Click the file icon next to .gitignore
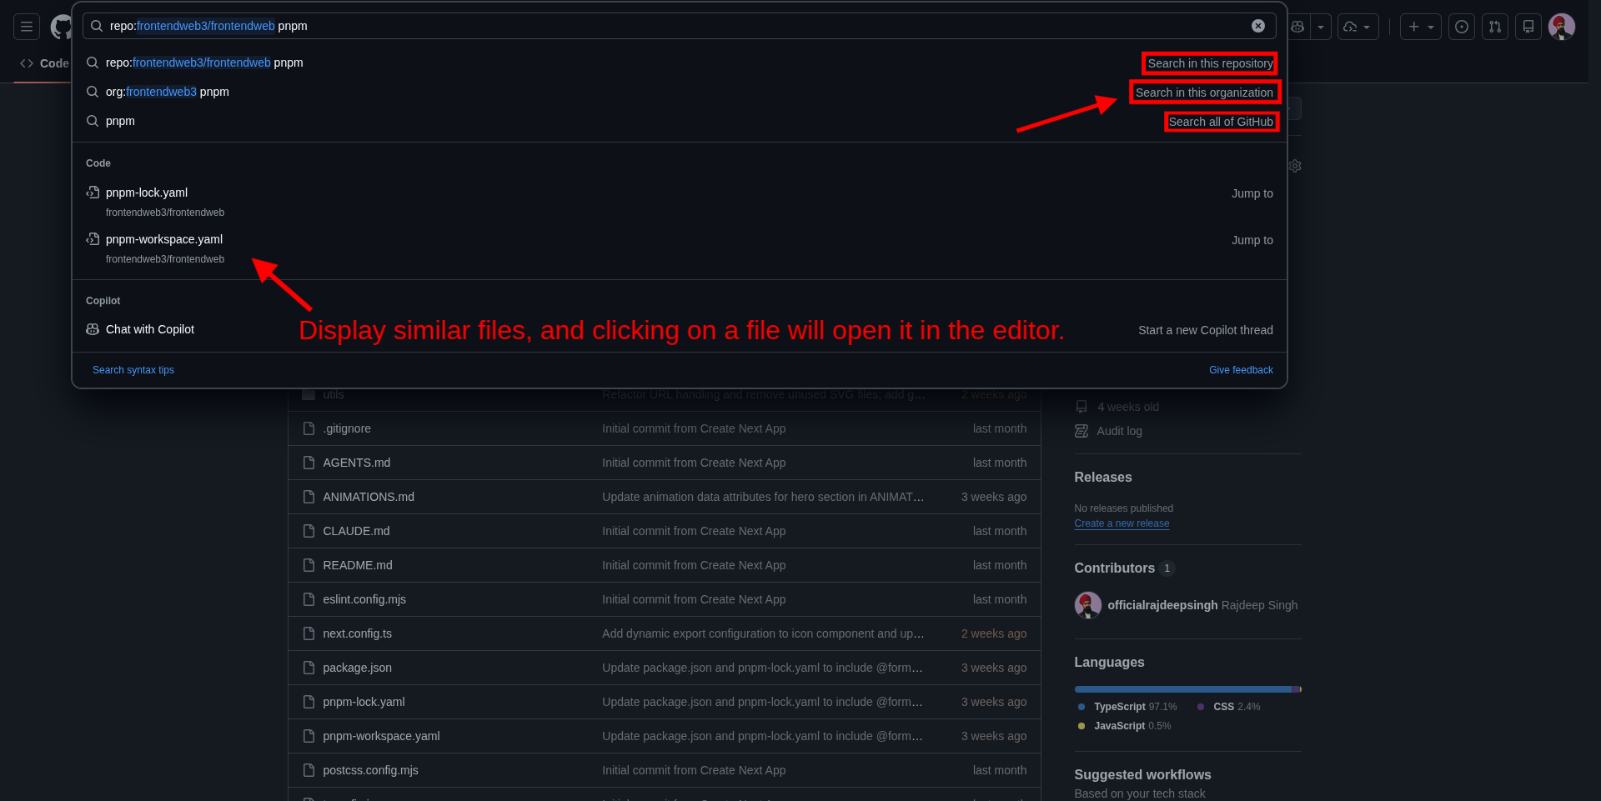The height and width of the screenshot is (801, 1601). pos(309,428)
